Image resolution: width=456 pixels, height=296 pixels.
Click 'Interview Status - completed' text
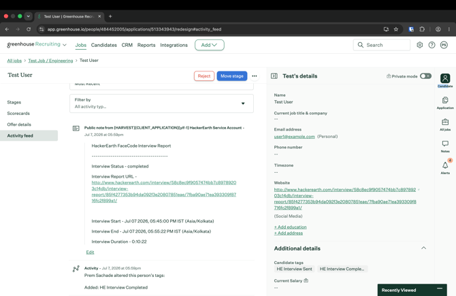tap(120, 166)
